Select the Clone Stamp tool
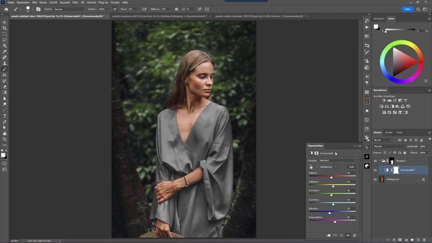The width and height of the screenshot is (432, 243). coord(5,63)
